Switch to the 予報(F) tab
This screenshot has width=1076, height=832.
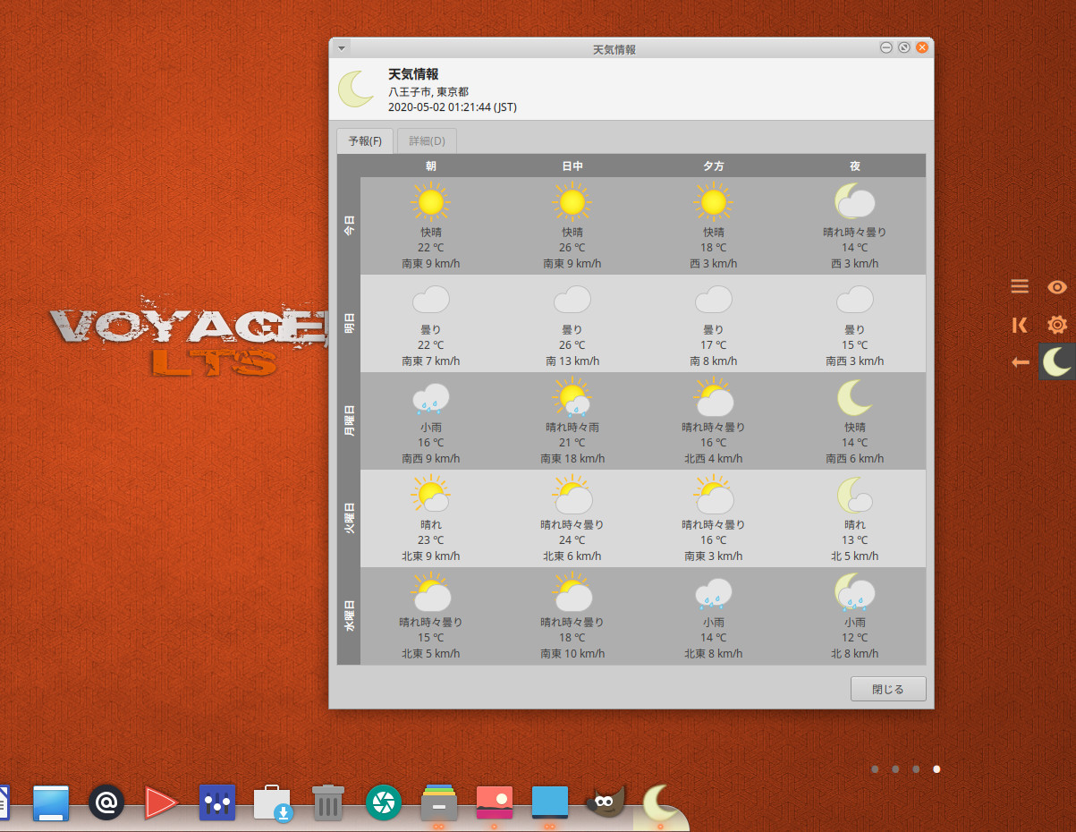(x=365, y=141)
